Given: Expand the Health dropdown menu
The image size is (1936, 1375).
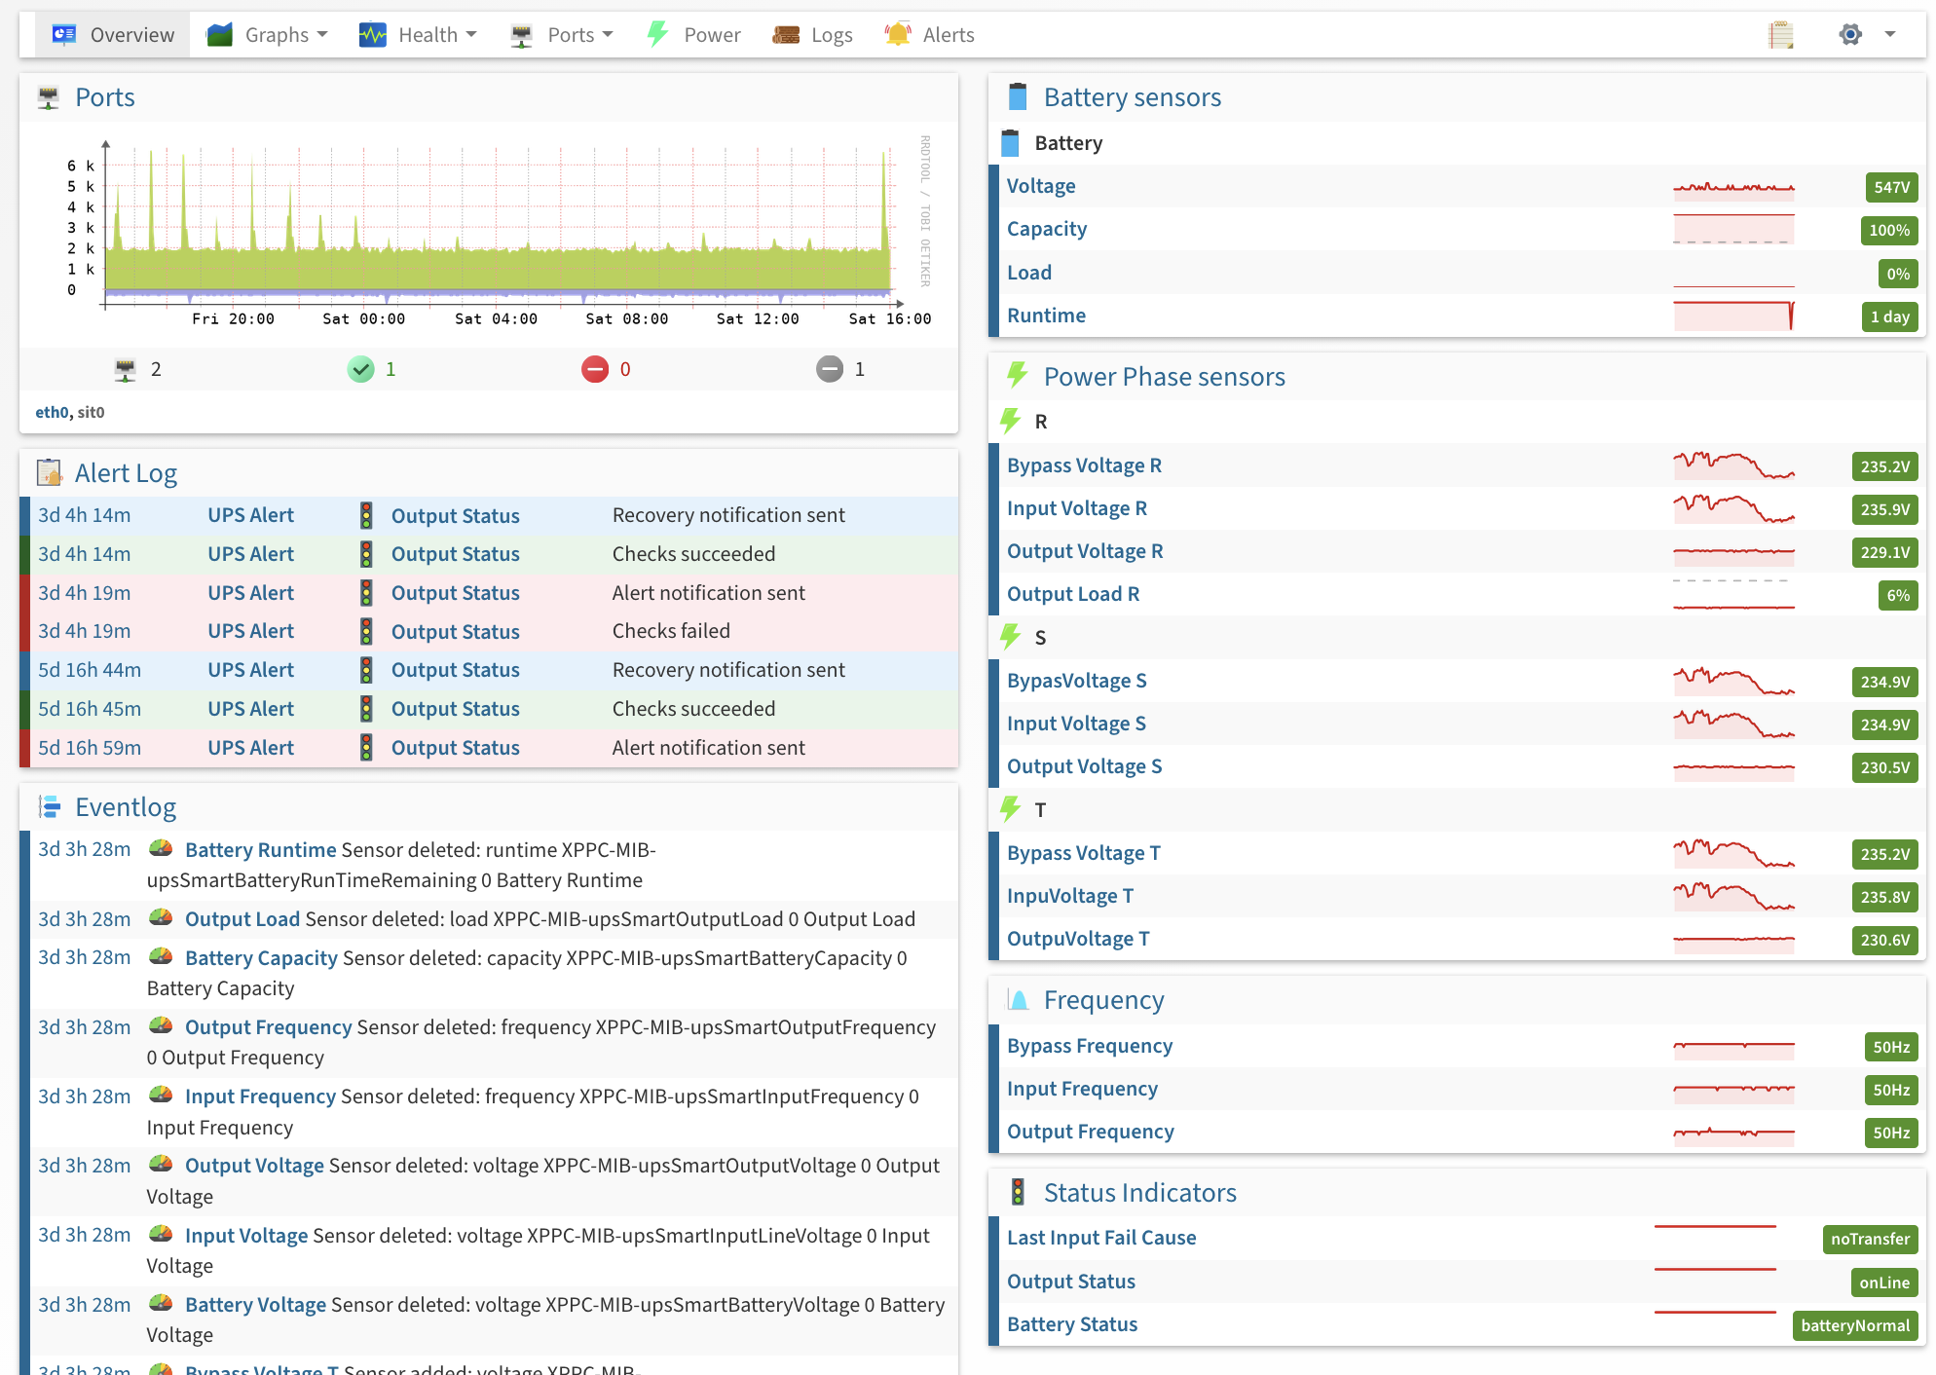Looking at the screenshot, I should 418,35.
